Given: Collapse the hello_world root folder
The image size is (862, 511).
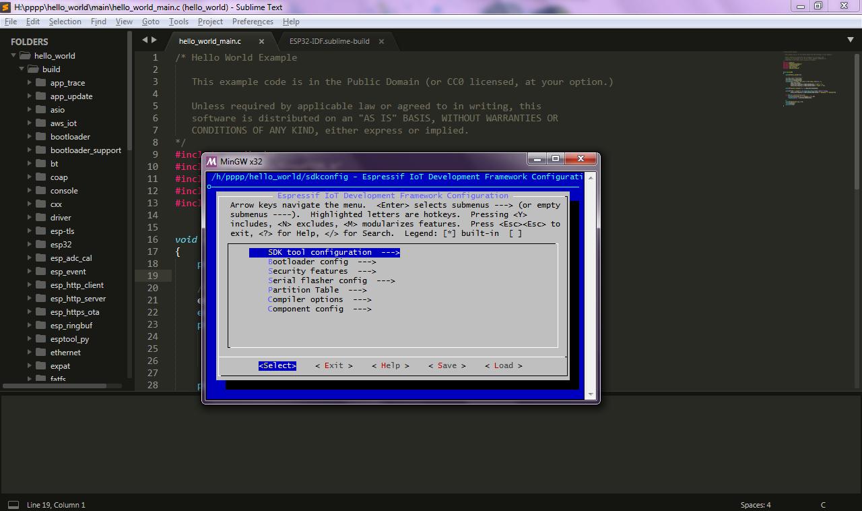Looking at the screenshot, I should coord(13,55).
